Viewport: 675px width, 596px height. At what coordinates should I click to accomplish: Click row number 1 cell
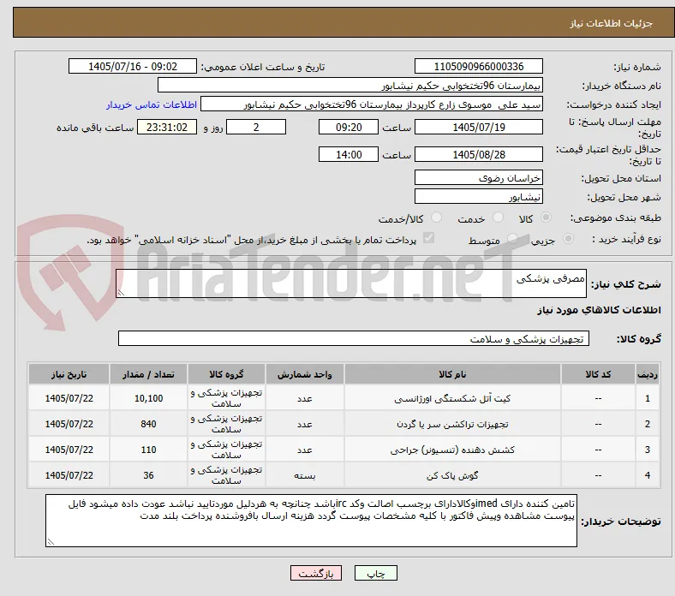pos(648,398)
